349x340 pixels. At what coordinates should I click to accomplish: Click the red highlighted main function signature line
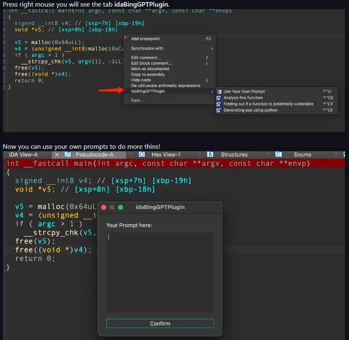point(176,163)
